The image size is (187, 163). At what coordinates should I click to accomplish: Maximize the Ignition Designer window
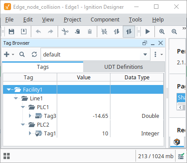pos(156,7)
